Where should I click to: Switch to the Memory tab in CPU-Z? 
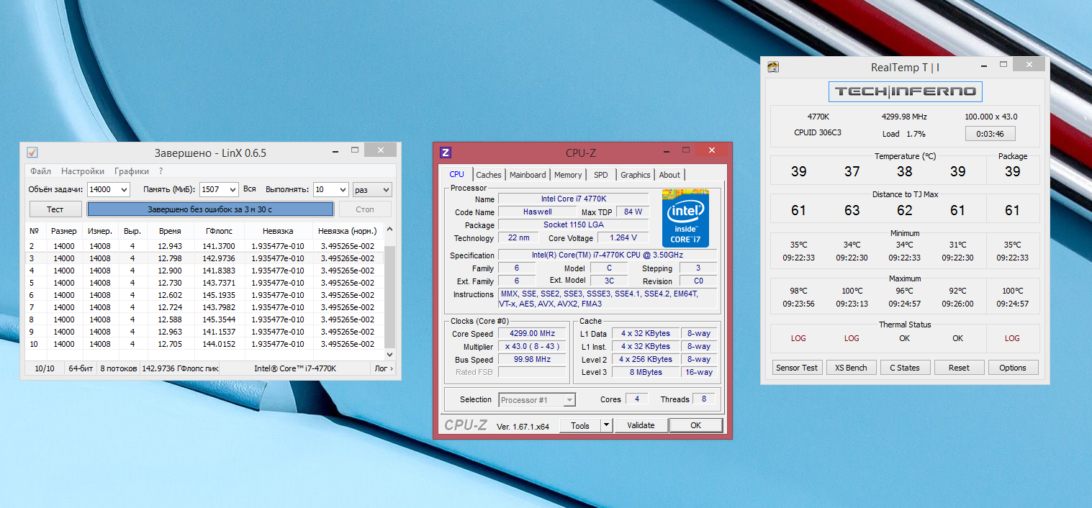click(x=568, y=175)
